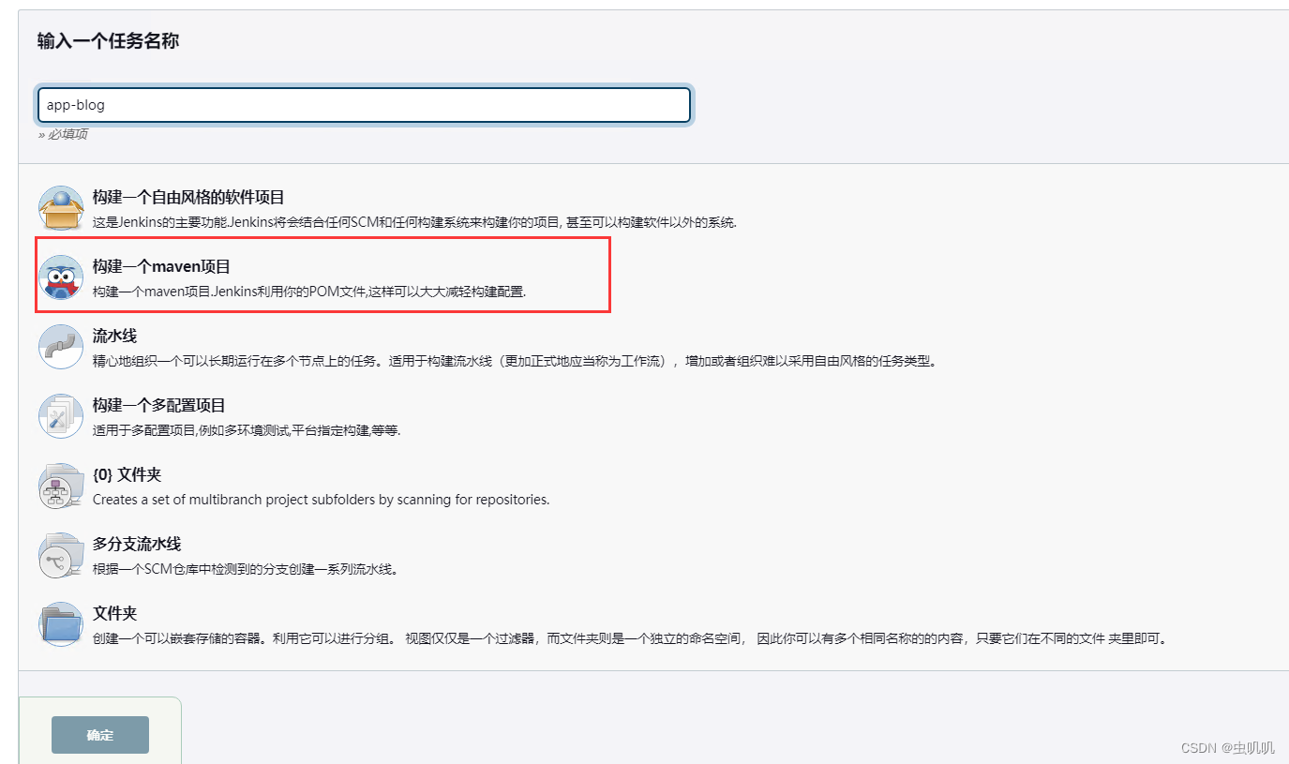Click description starting 这是Jenkins的主要功能

[415, 223]
